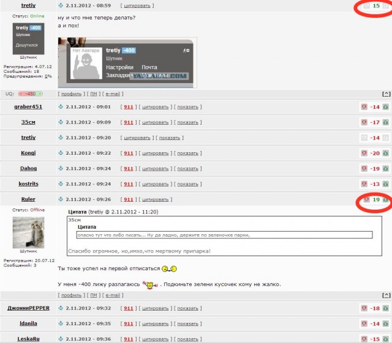
Task: Click red thumbs-down on Dahog's post
Action: click(x=364, y=168)
